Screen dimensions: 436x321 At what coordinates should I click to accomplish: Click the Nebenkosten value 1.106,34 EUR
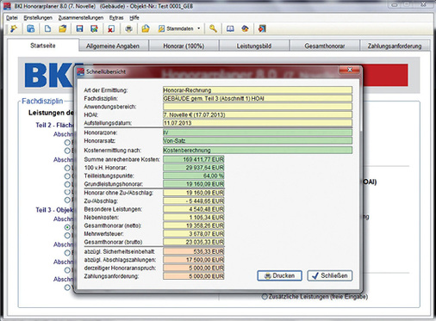tap(194, 218)
